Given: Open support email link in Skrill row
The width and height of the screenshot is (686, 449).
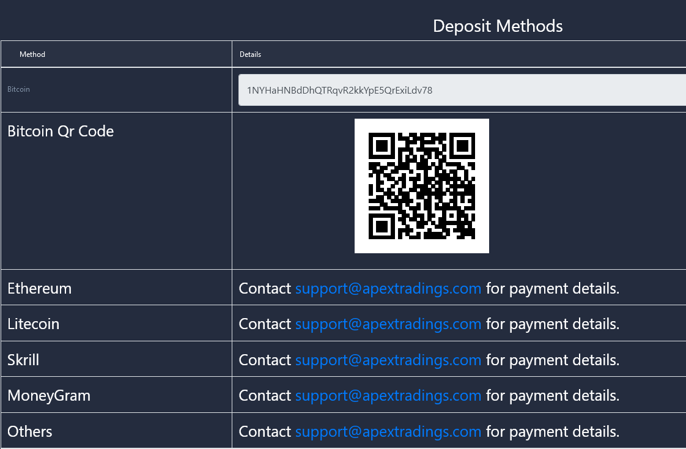Looking at the screenshot, I should 388,360.
